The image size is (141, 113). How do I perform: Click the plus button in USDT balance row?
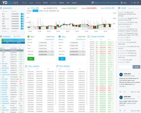click(x=22, y=19)
